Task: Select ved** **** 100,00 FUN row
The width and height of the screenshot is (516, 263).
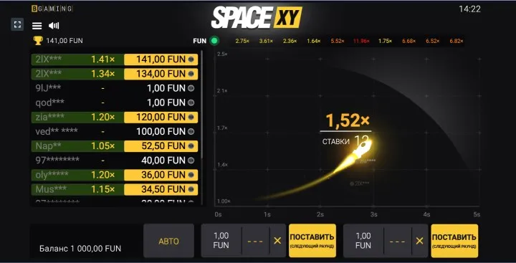Action: (x=115, y=132)
